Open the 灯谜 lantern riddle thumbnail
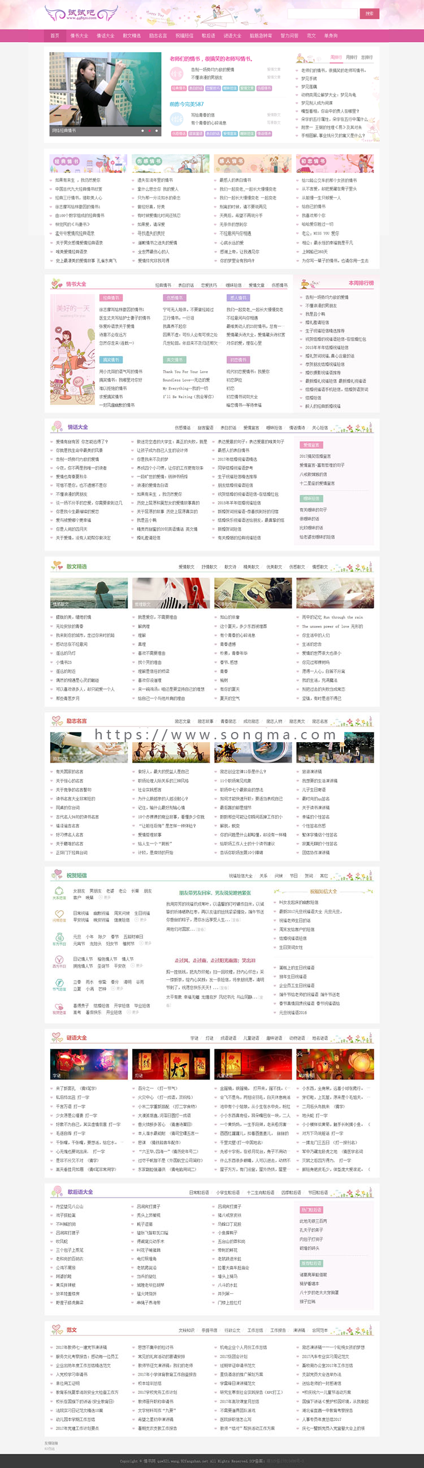424x1468 pixels. [x=171, y=1064]
